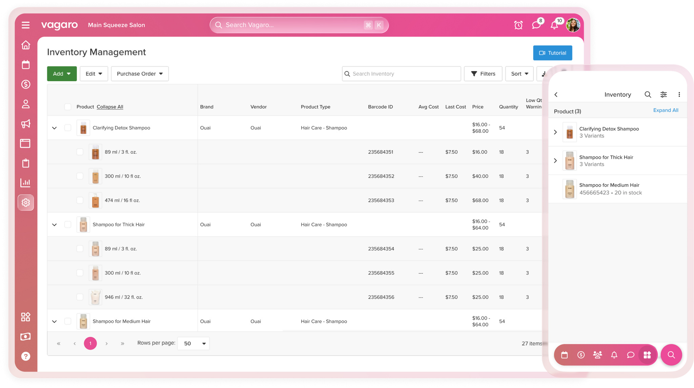Check the Shampoo for Thick Hair row checkbox
Image resolution: width=694 pixels, height=388 pixels.
point(68,224)
